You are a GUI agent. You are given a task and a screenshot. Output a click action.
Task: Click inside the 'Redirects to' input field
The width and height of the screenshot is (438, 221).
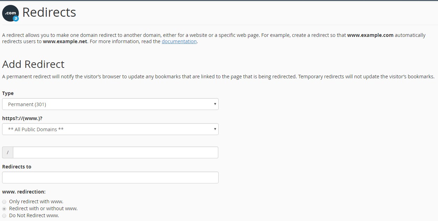click(110, 177)
